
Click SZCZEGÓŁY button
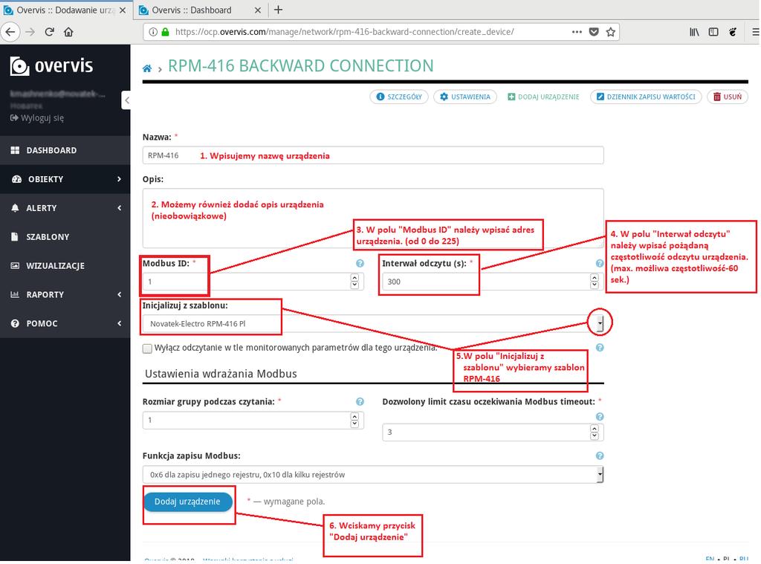pos(399,97)
